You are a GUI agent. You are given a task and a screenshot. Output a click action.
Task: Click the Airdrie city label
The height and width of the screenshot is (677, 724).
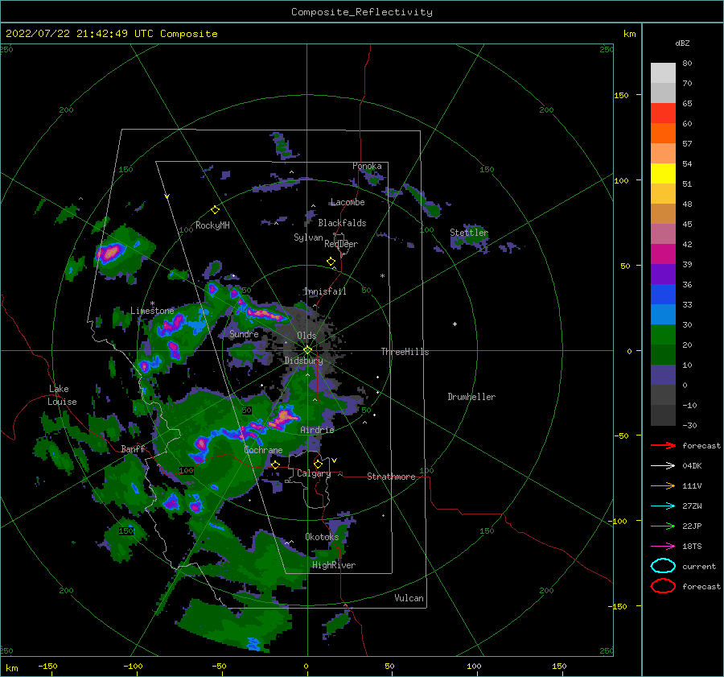pyautogui.click(x=317, y=430)
